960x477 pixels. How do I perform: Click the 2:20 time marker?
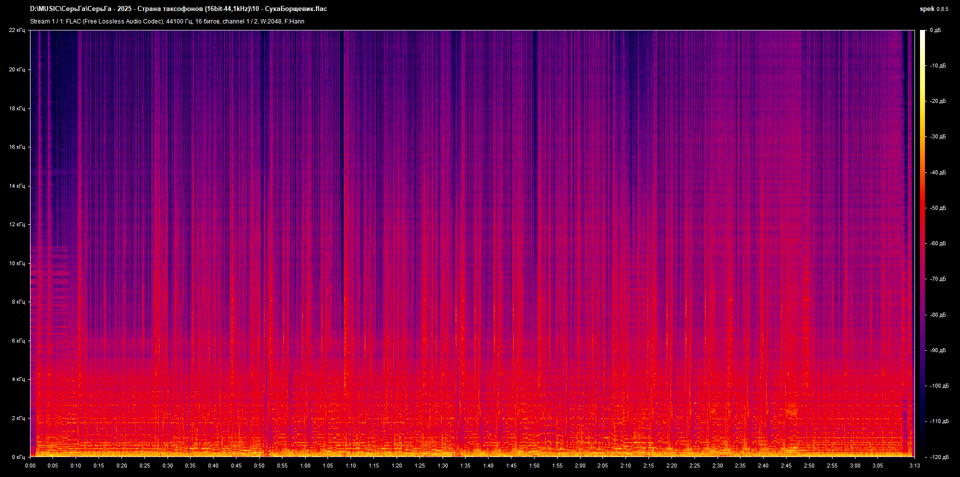point(671,466)
